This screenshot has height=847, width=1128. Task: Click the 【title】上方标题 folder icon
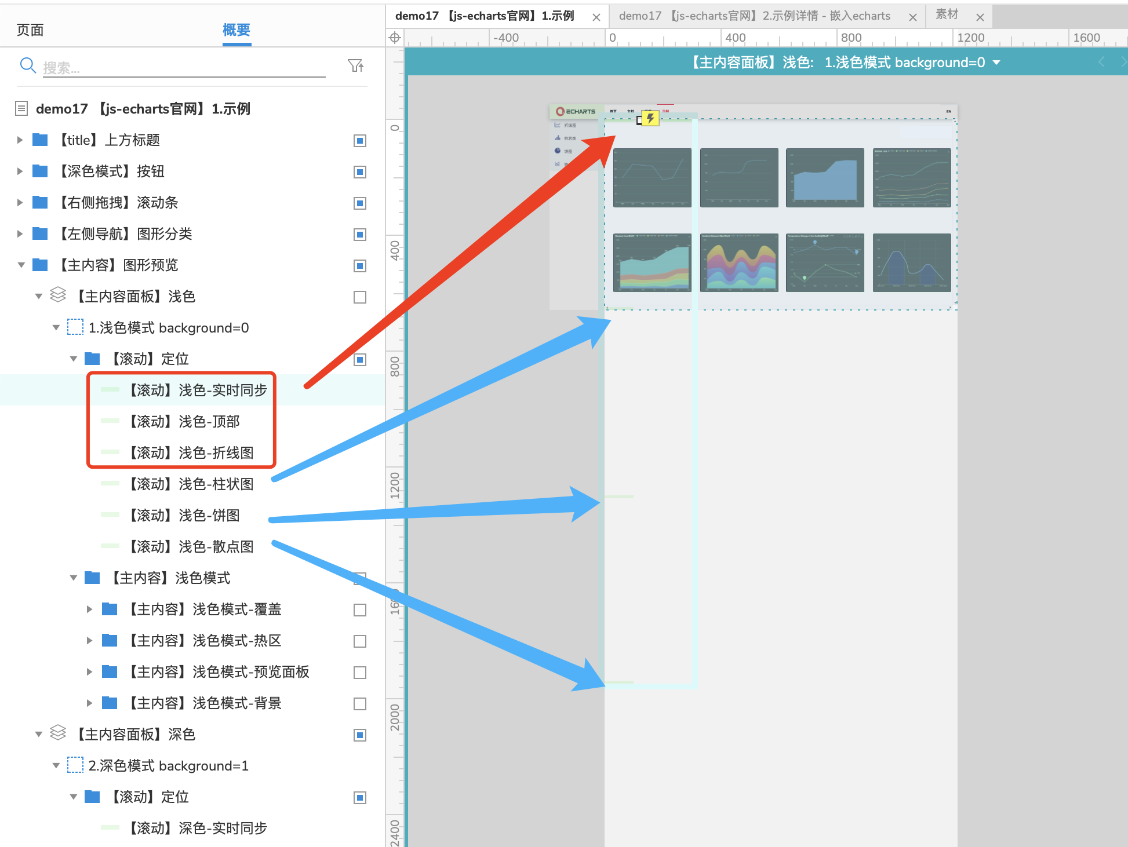point(40,140)
